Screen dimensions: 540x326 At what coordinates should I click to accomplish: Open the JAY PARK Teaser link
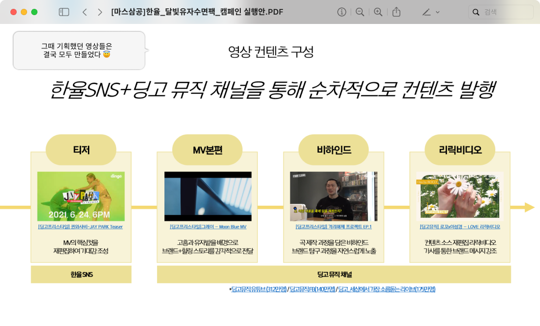(x=80, y=227)
